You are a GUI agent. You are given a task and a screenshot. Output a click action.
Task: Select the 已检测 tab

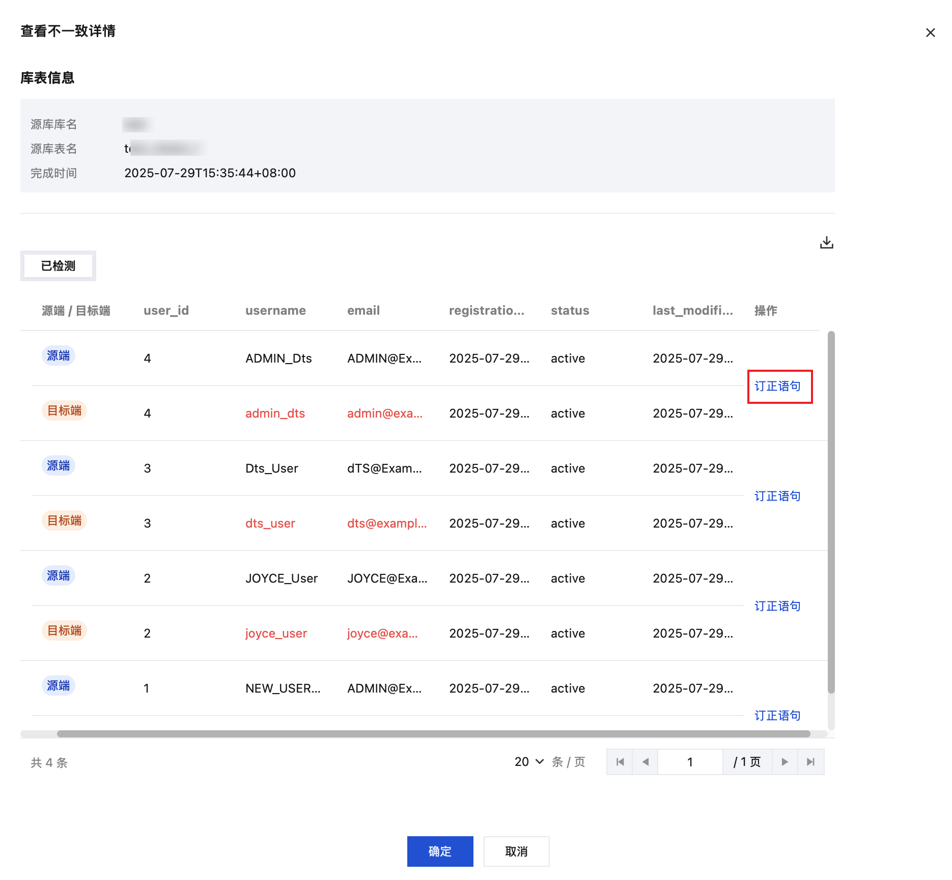click(x=58, y=266)
